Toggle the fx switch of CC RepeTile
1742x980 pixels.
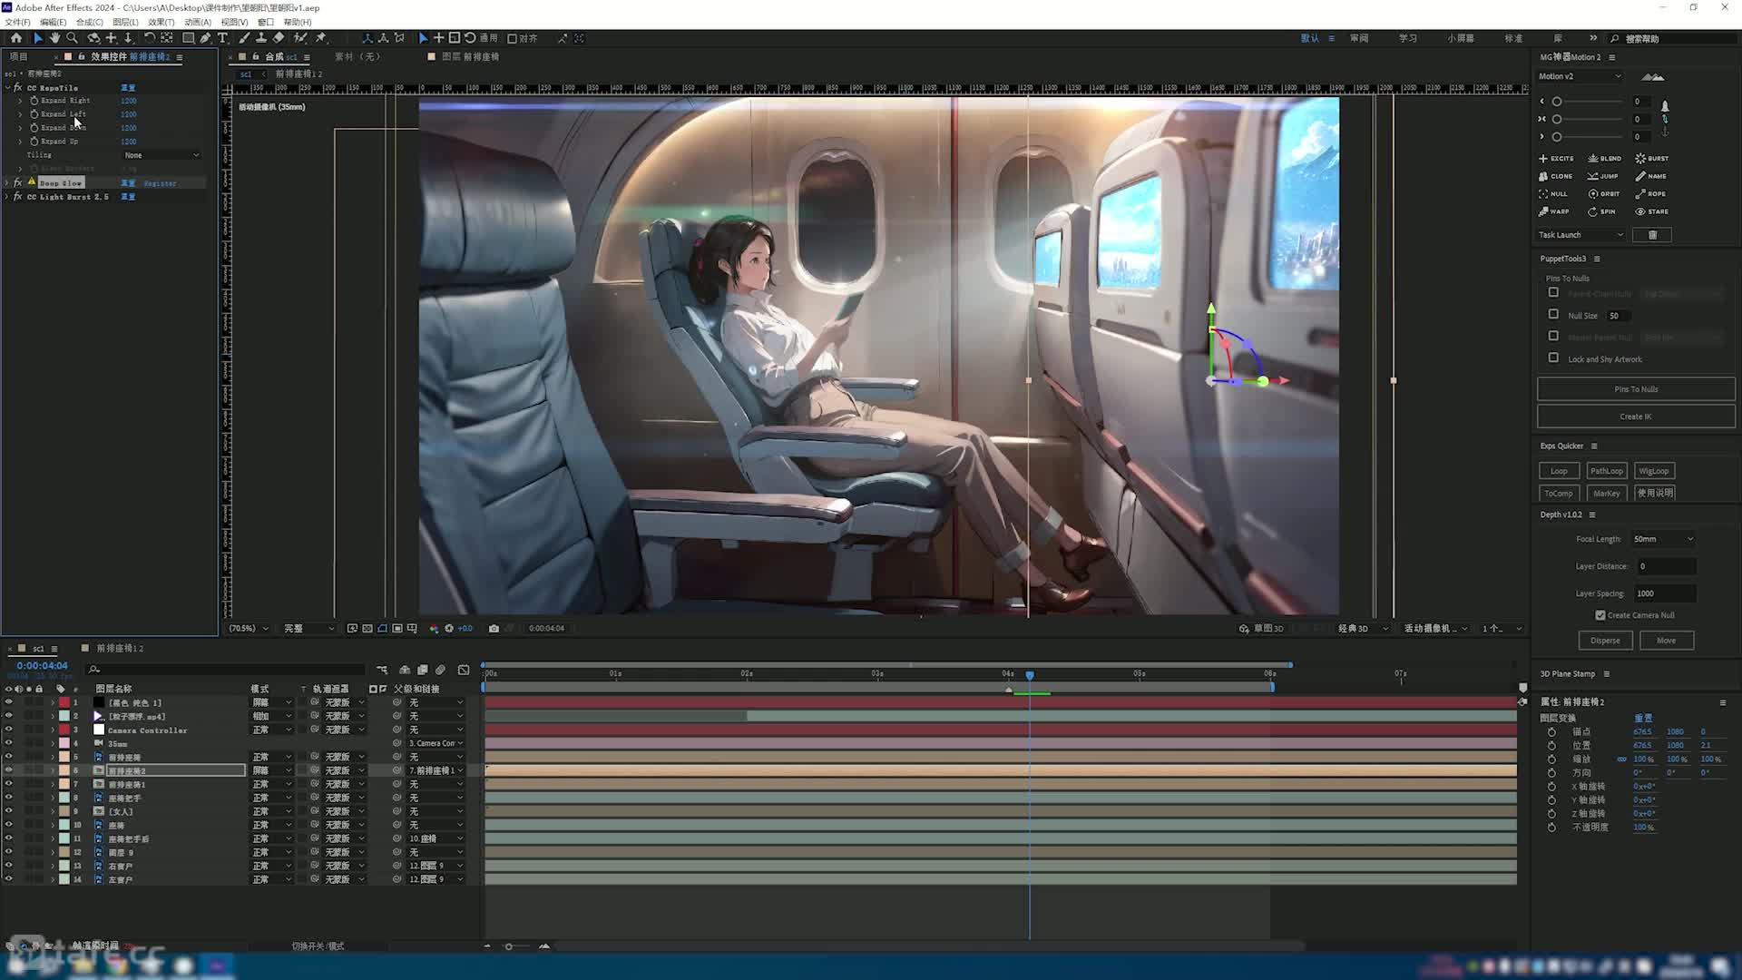(x=17, y=88)
